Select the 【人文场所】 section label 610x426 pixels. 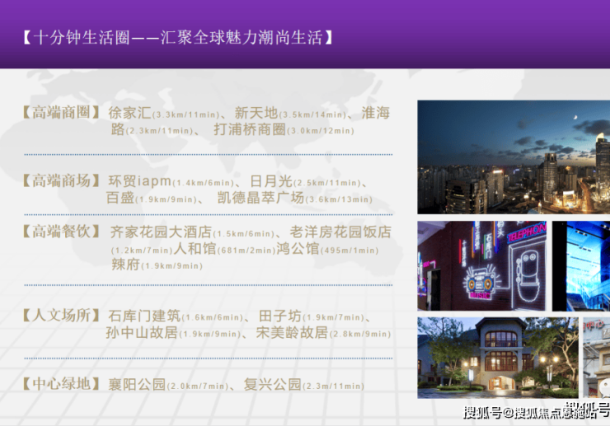(62, 316)
